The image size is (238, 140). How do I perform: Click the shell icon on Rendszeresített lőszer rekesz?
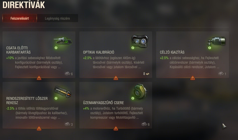pyautogui.click(x=63, y=91)
